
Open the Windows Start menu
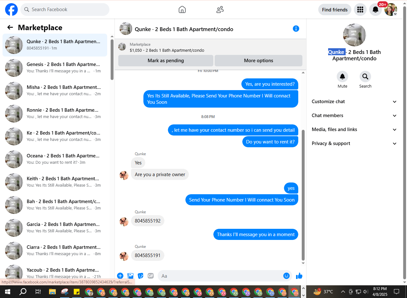pos(7,291)
